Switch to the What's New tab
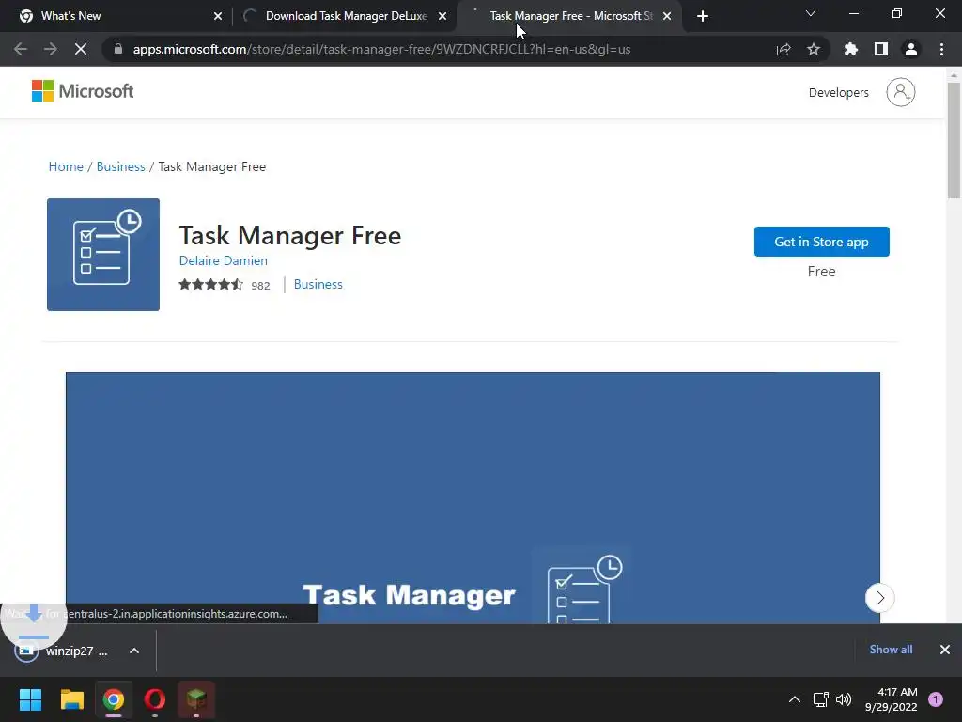This screenshot has width=962, height=722. point(116,16)
